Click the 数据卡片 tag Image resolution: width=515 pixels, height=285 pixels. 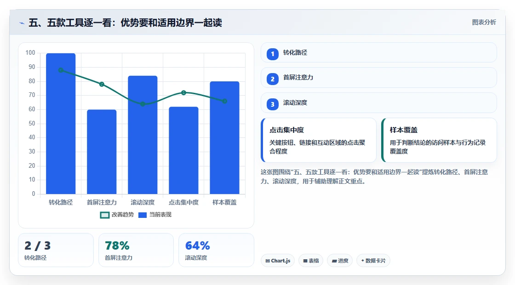pyautogui.click(x=373, y=261)
